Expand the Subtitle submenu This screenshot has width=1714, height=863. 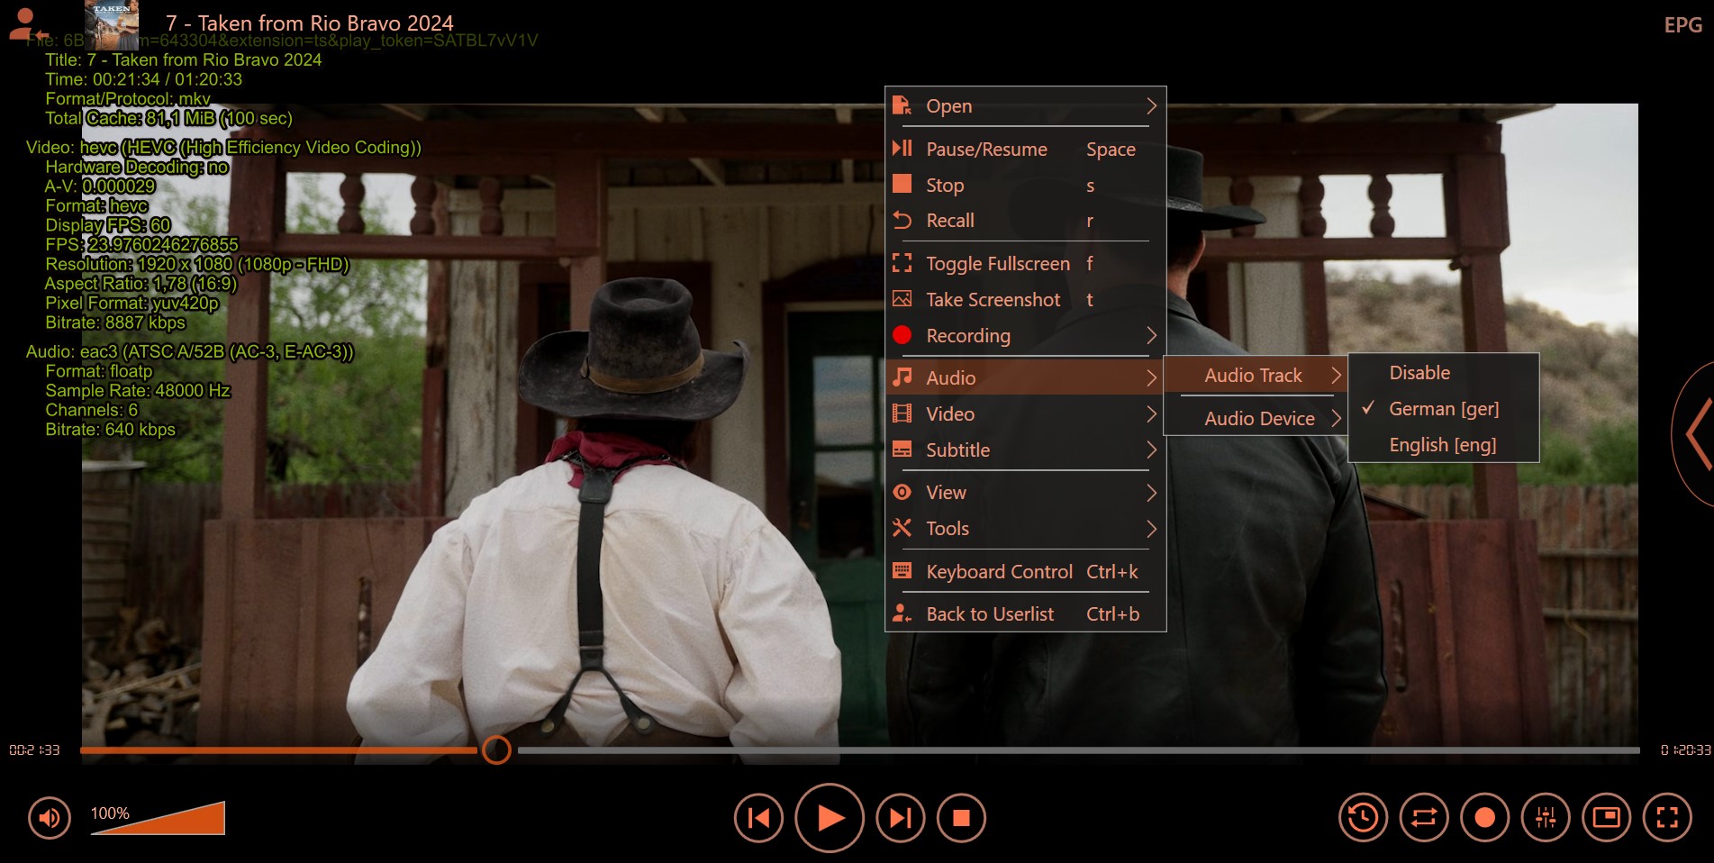pyautogui.click(x=1025, y=450)
